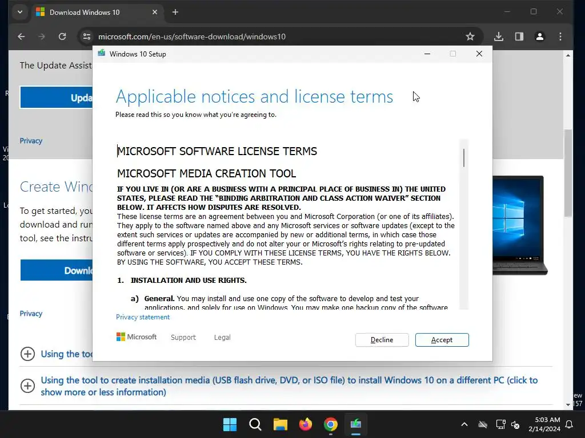Minimize the Windows 10 Setup window
585x438 pixels.
[x=427, y=54]
